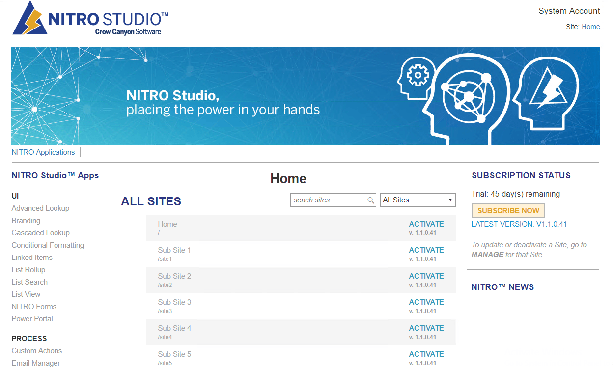The height and width of the screenshot is (372, 613).
Task: Open Linked Items app
Action: tap(32, 258)
